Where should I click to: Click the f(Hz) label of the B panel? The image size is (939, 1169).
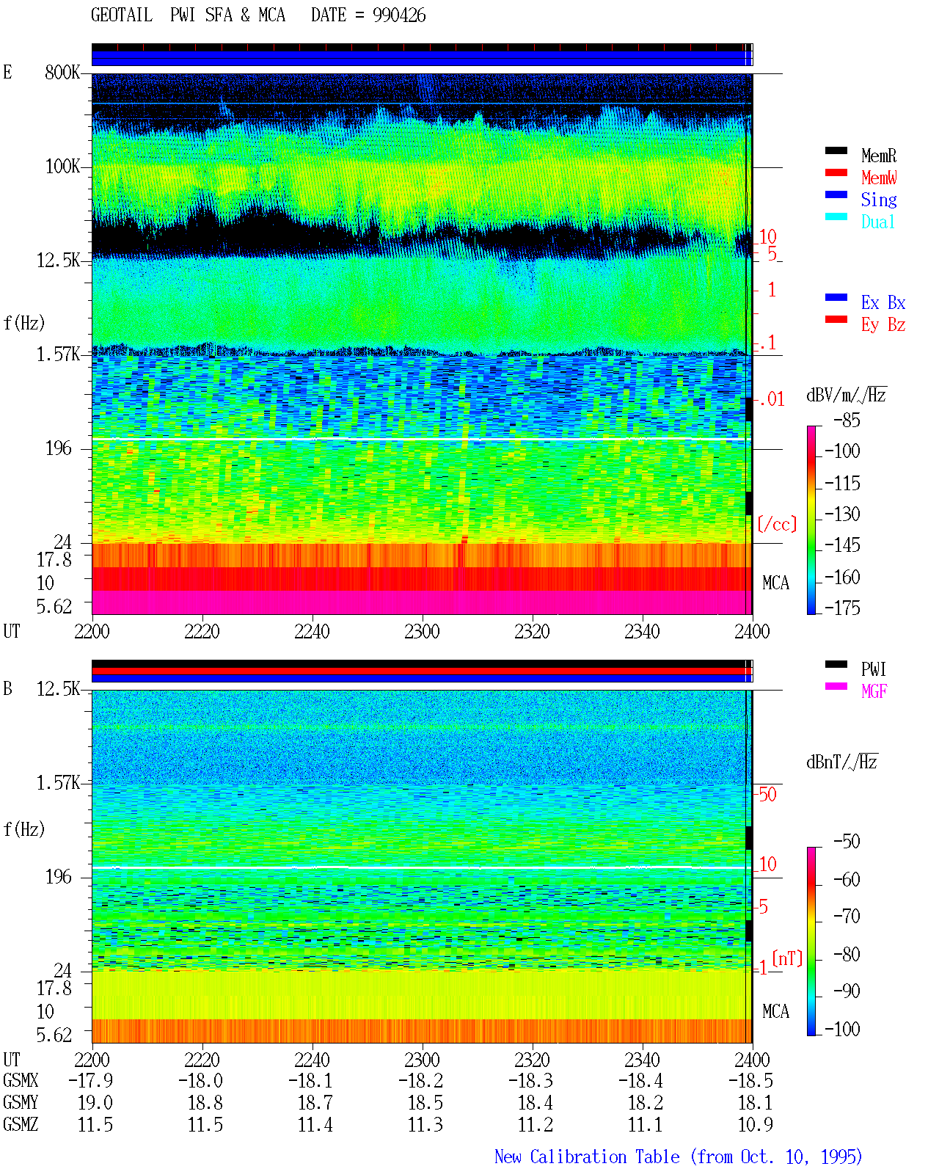24,829
